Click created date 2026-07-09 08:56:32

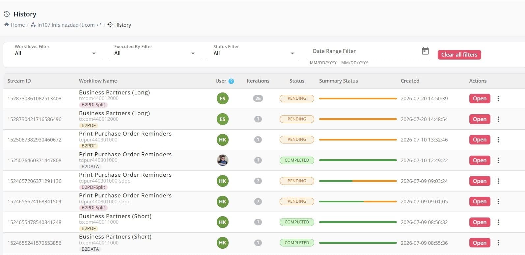click(424, 222)
